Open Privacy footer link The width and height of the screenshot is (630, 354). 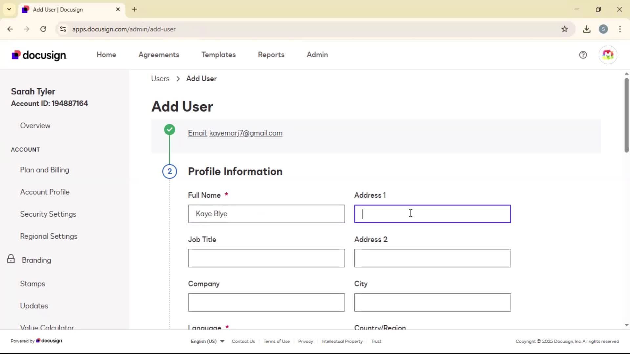point(305,341)
